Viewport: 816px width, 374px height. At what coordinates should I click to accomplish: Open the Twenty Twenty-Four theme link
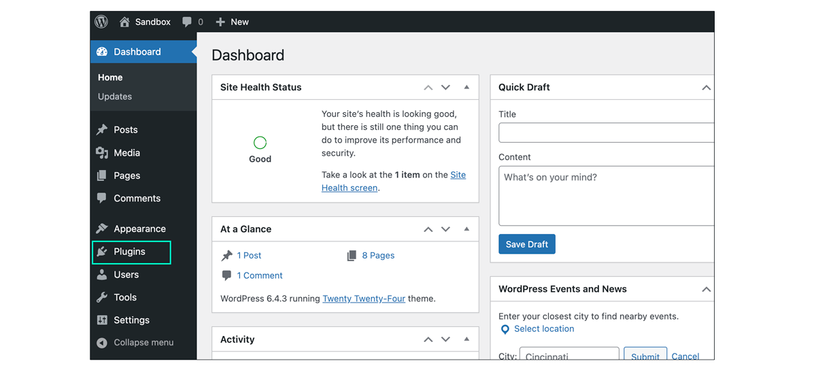point(364,299)
